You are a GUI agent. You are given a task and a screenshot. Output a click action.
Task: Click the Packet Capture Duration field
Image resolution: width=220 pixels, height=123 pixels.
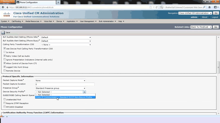[x=65, y=84]
